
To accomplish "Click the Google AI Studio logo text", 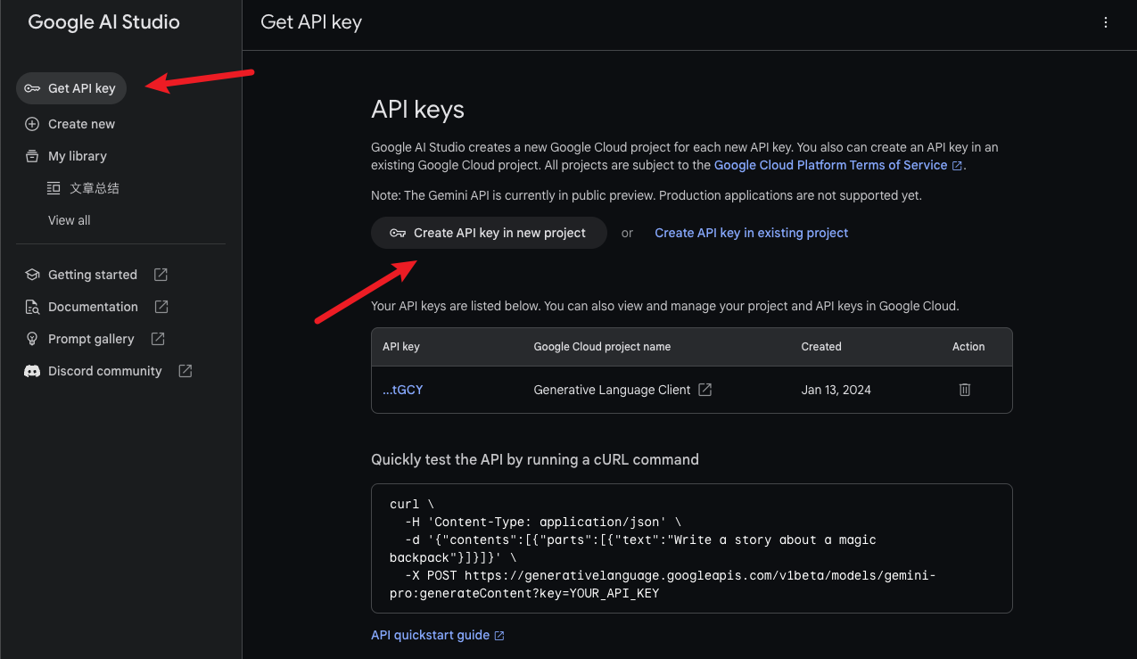I will 103,22.
